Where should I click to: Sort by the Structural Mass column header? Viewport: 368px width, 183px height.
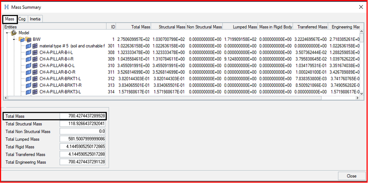[x=168, y=27]
